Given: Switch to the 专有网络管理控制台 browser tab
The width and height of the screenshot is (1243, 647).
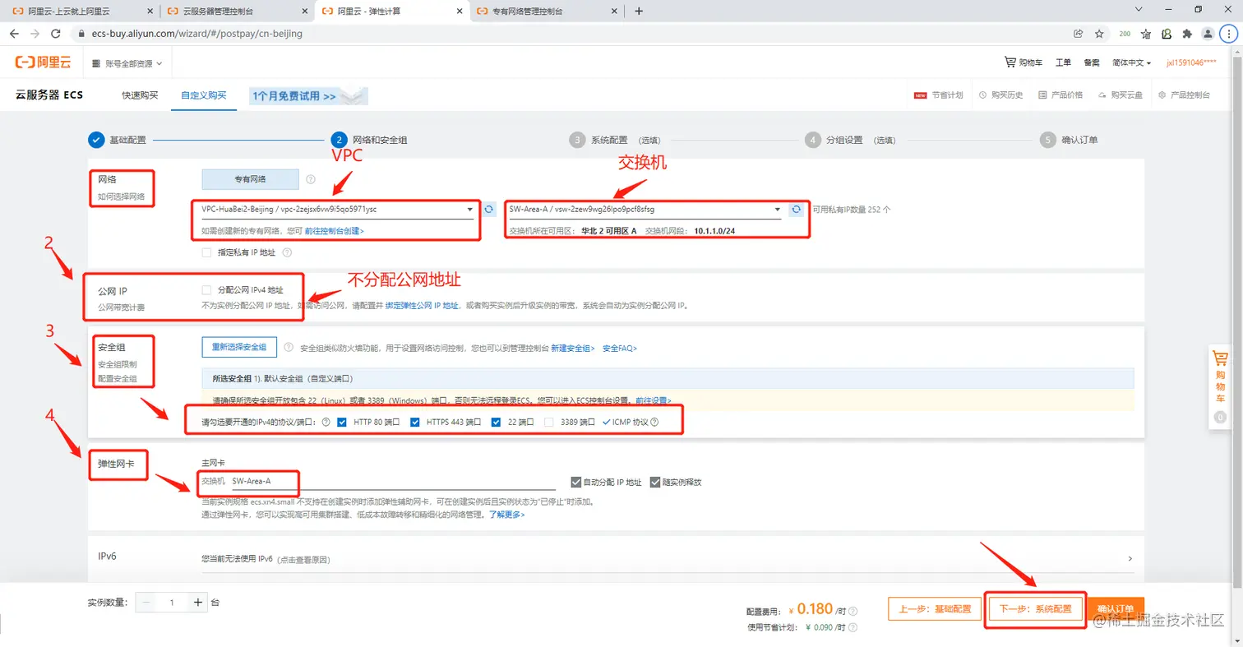Looking at the screenshot, I should [545, 12].
